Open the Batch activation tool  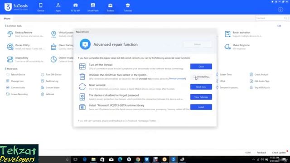click(243, 34)
